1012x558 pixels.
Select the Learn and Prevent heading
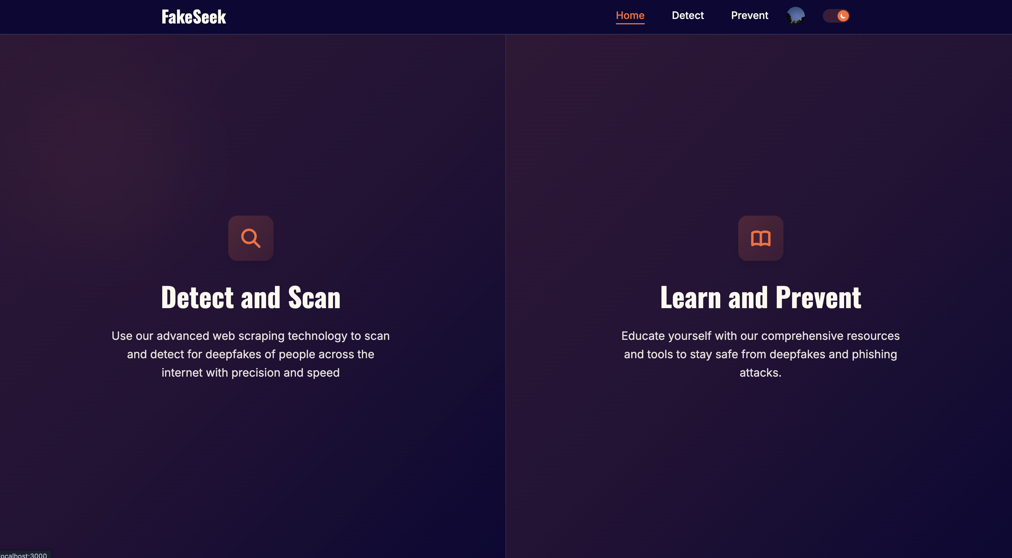[761, 297]
